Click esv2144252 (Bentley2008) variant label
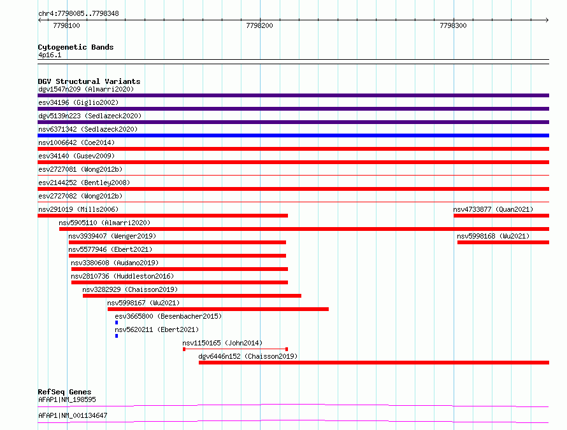Screen dimensions: 567x430 [84, 183]
